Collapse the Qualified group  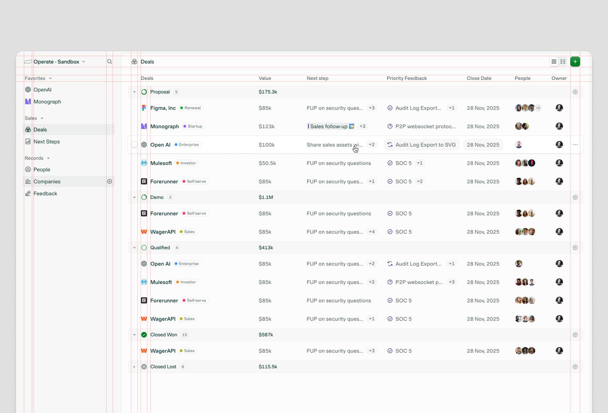coord(134,248)
